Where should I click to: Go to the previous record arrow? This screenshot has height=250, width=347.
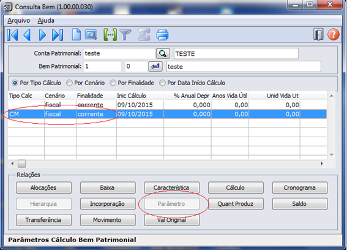(x=27, y=35)
